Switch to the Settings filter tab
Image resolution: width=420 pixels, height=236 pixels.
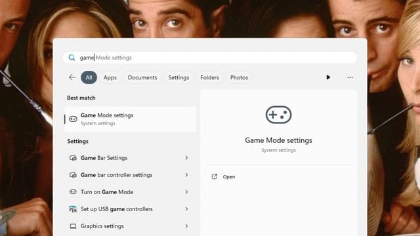(x=178, y=77)
